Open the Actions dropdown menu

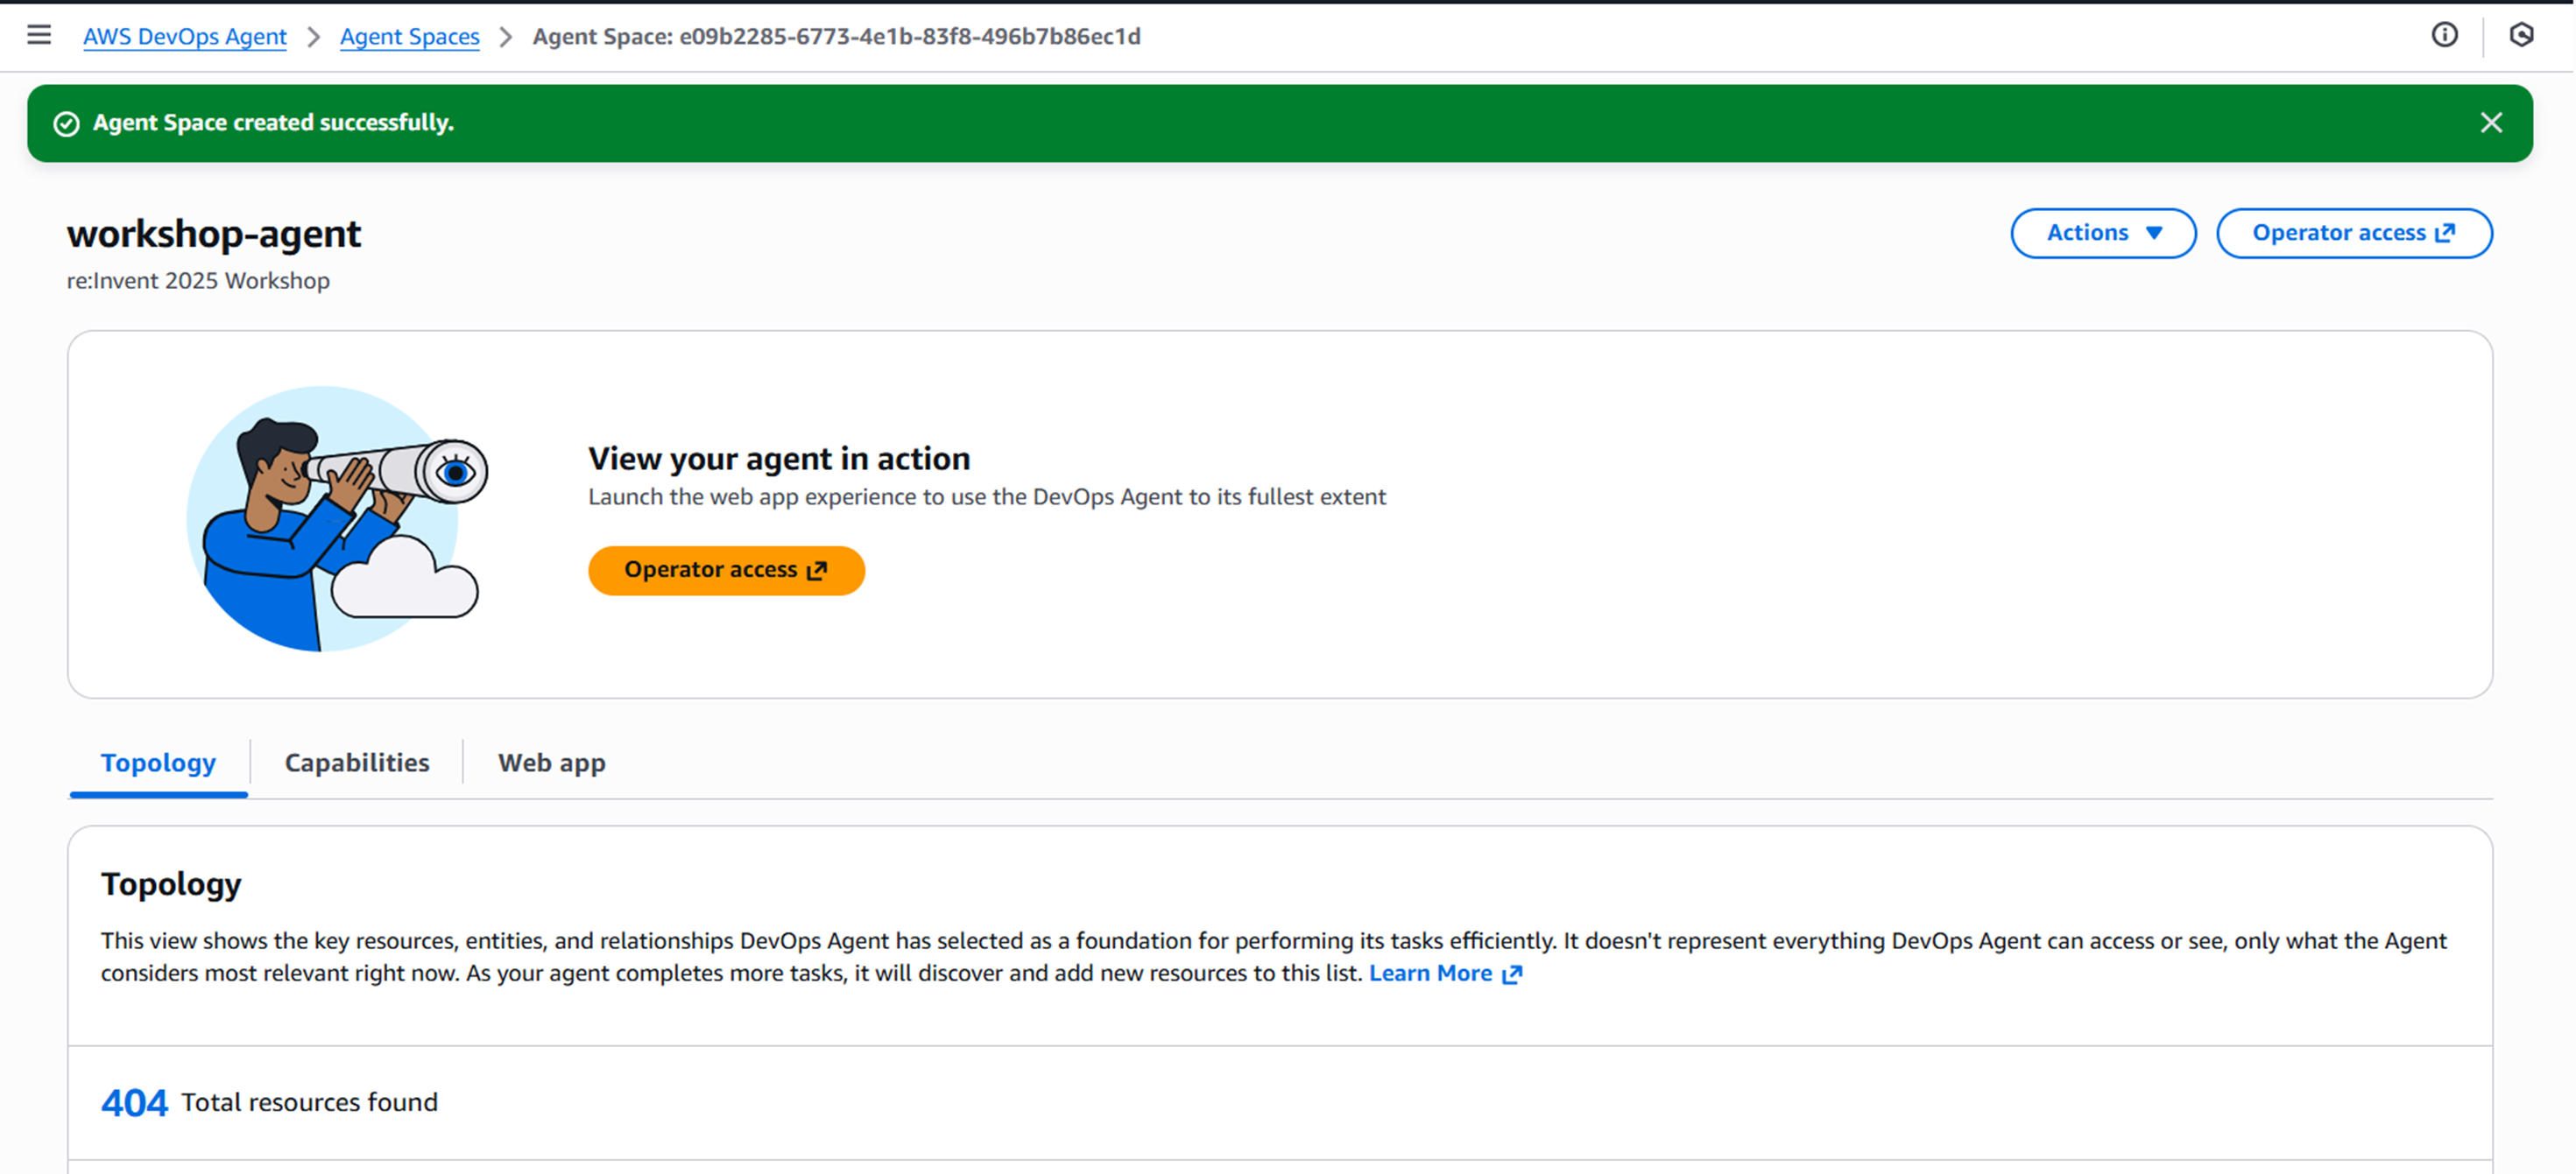pyautogui.click(x=2102, y=233)
